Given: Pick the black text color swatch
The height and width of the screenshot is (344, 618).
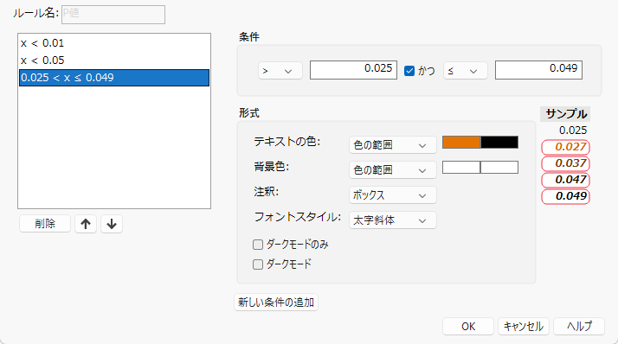Looking at the screenshot, I should pos(499,142).
